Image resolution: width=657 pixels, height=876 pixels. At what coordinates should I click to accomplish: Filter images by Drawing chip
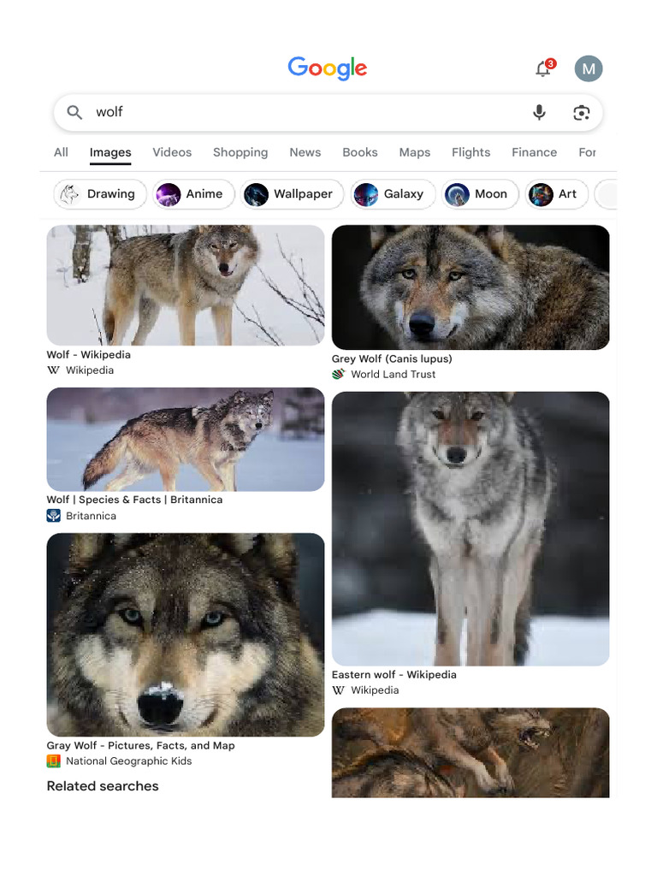[99, 194]
